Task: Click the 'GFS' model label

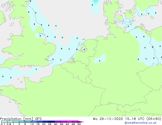Action: 38,119
